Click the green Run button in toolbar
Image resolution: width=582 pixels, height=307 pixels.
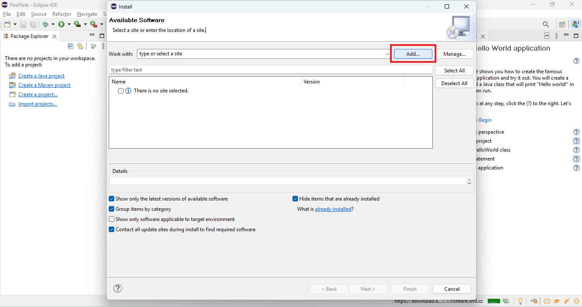(61, 24)
